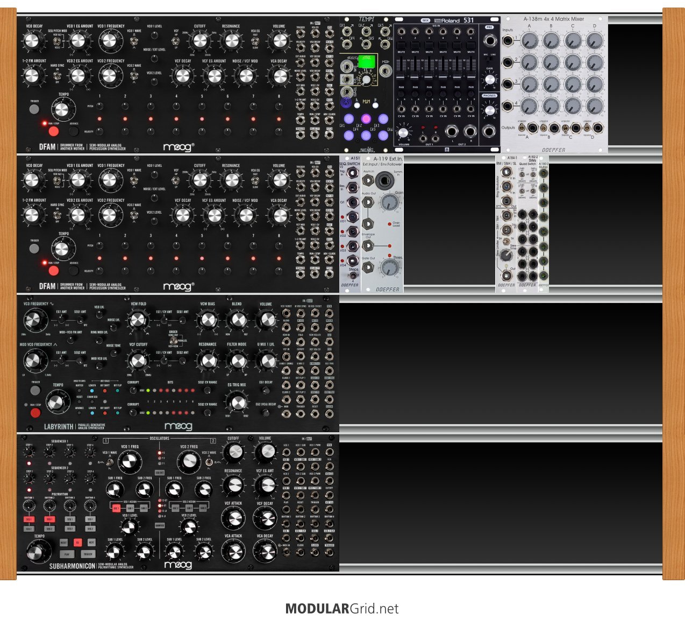Click A-184-1 slew limiter Out jack

(x=506, y=275)
